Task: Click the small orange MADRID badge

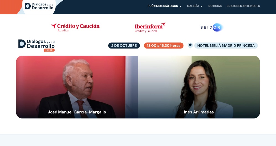Action: click(49, 50)
